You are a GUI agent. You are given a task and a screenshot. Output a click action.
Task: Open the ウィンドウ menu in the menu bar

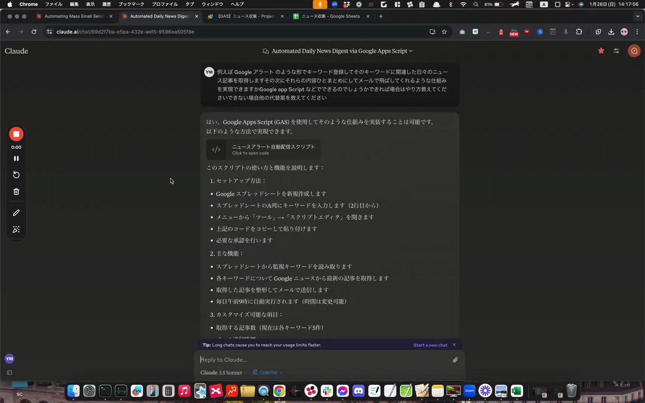(212, 4)
